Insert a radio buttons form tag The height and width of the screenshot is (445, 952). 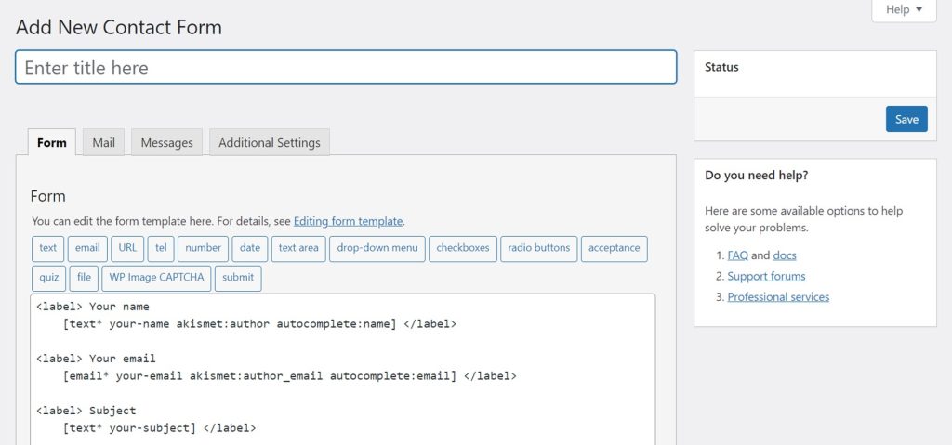click(538, 248)
